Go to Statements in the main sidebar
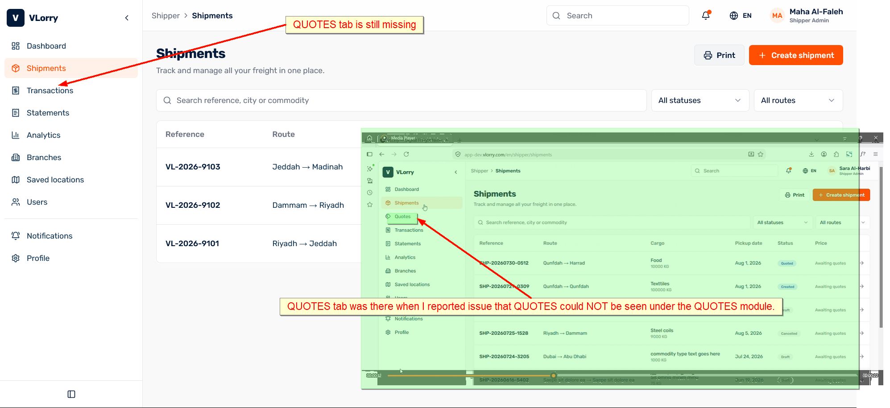This screenshot has width=890, height=408. [71, 113]
